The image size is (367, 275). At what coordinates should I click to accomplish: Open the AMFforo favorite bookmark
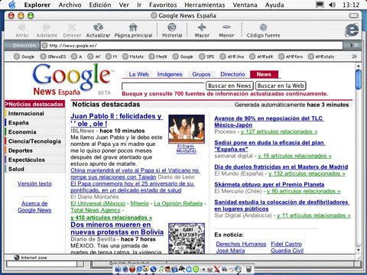tap(291, 57)
